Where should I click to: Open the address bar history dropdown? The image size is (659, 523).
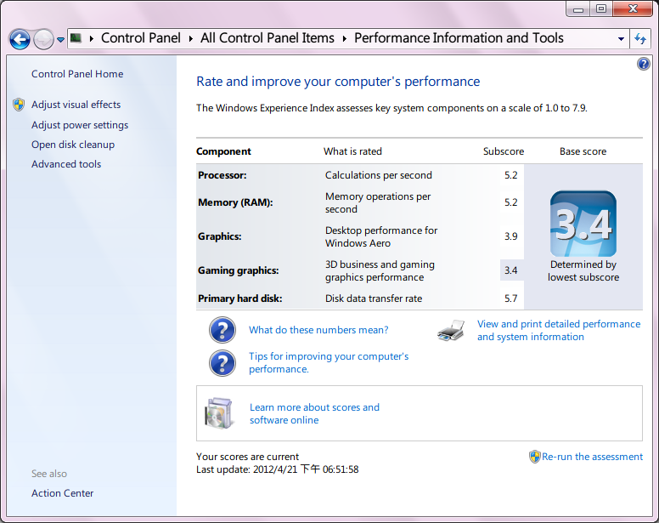click(x=621, y=39)
